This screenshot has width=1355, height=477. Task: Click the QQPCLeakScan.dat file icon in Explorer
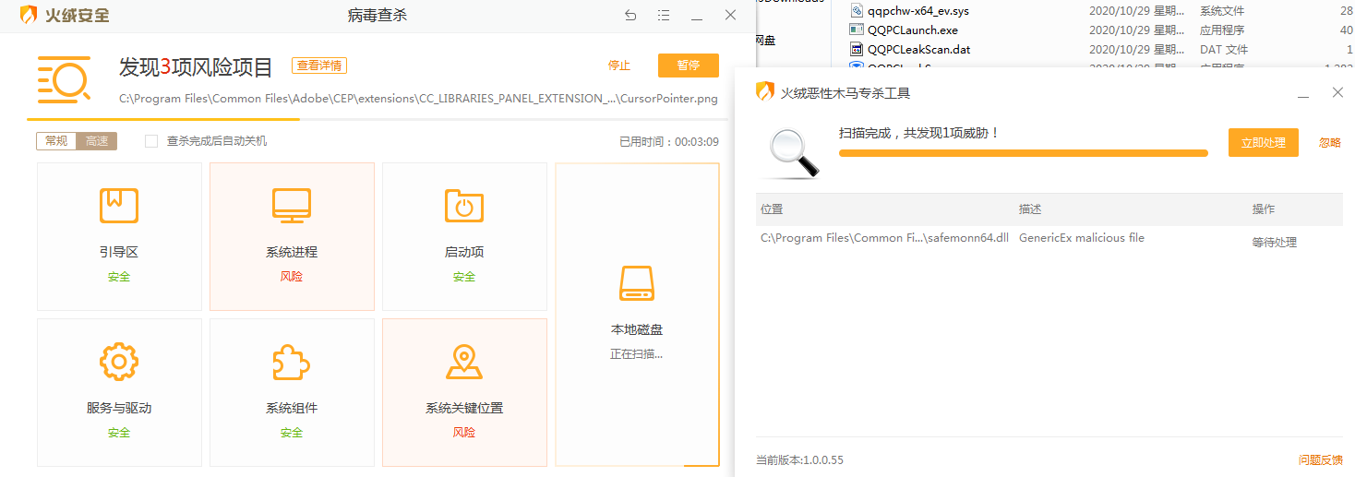click(x=856, y=50)
